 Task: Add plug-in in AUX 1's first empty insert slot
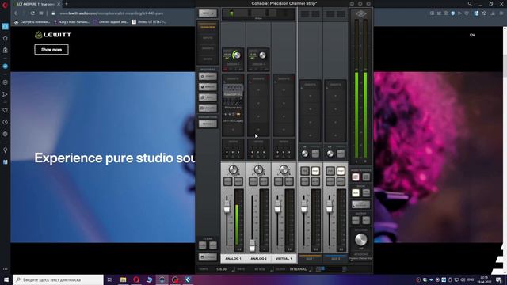pos(310,96)
